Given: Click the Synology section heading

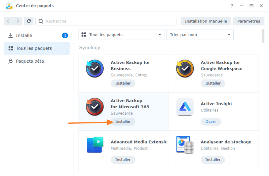Looking at the screenshot, I should pyautogui.click(x=89, y=48).
